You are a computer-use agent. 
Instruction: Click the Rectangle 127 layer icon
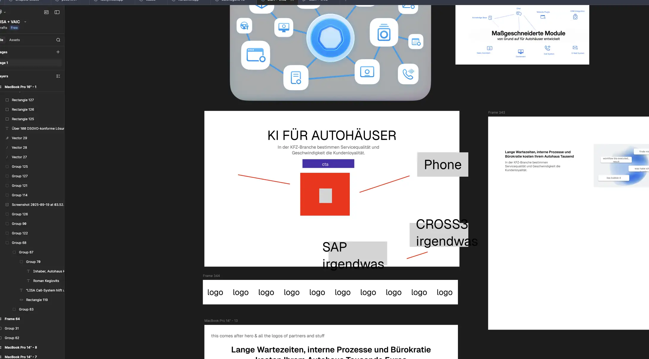[x=7, y=100]
